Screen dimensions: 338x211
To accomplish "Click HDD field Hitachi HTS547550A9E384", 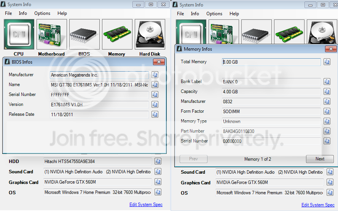I will [98, 161].
